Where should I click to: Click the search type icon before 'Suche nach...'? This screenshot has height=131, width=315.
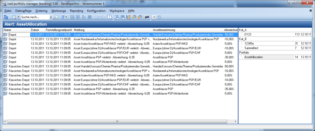click(14, 17)
